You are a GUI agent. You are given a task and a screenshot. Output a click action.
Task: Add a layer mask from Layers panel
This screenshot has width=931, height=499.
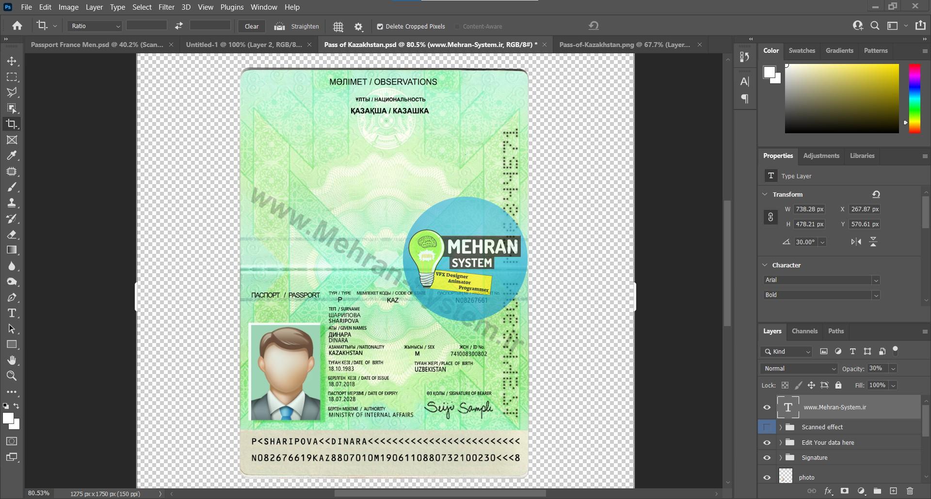[x=844, y=491]
